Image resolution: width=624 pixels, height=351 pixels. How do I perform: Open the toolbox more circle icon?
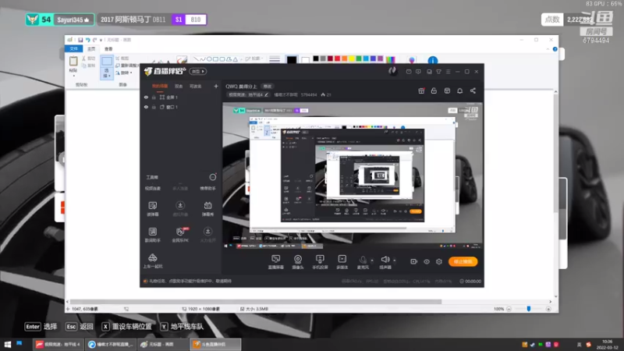tap(212, 177)
